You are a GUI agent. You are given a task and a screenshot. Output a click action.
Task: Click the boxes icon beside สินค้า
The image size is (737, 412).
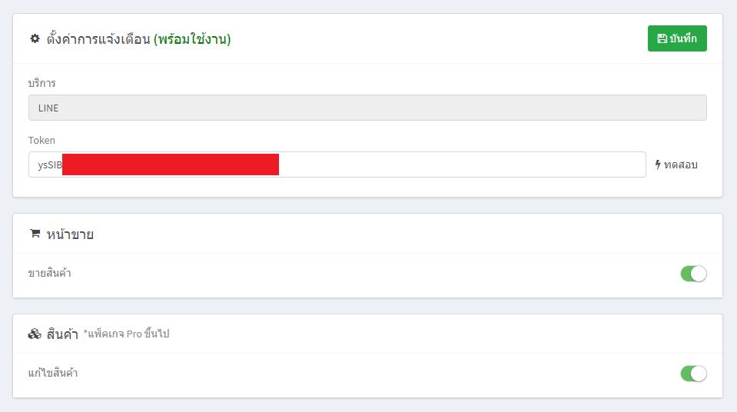tap(35, 334)
